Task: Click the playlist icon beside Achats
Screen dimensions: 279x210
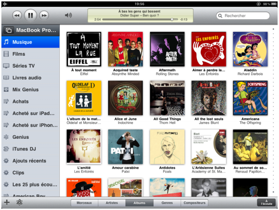Action: [x=6, y=101]
